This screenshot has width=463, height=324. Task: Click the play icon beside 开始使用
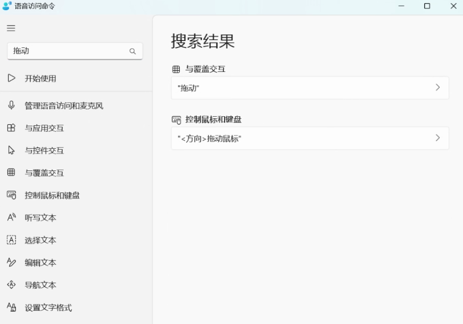point(11,78)
